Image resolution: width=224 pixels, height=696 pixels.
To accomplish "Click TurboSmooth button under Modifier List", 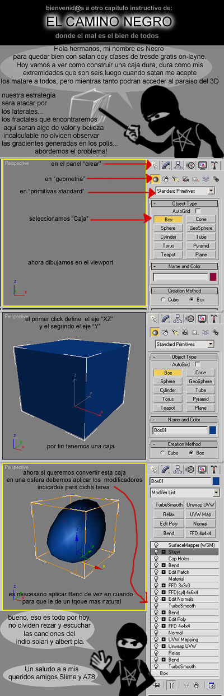I will (168, 505).
